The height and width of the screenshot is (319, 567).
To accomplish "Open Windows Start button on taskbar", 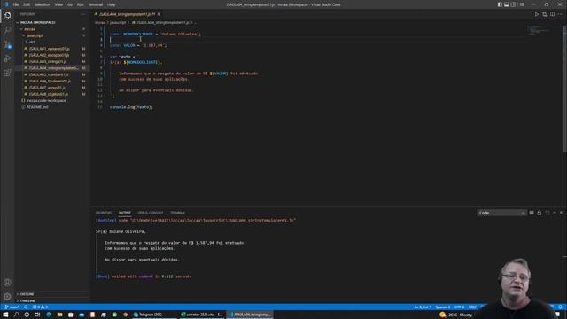I will pos(5,315).
